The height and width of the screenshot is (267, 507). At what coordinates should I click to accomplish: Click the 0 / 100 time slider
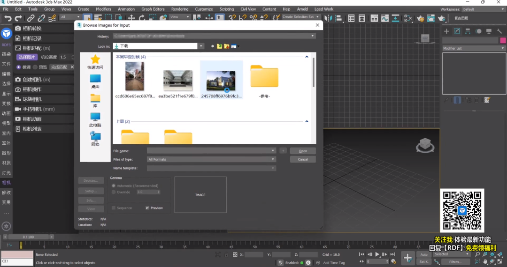click(28, 237)
